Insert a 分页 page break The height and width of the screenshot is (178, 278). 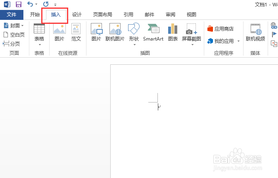pyautogui.click(x=12, y=44)
